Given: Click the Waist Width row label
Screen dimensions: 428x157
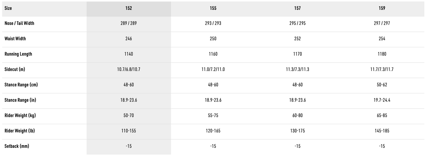Looking at the screenshot, I should click(x=15, y=39).
